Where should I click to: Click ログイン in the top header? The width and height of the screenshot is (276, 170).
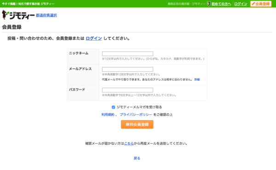(x=241, y=4)
